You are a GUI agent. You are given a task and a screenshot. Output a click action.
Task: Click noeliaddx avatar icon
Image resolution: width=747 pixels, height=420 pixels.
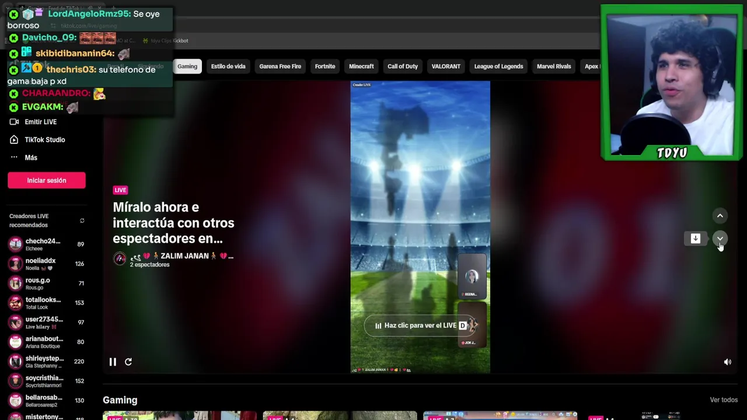[x=16, y=264]
